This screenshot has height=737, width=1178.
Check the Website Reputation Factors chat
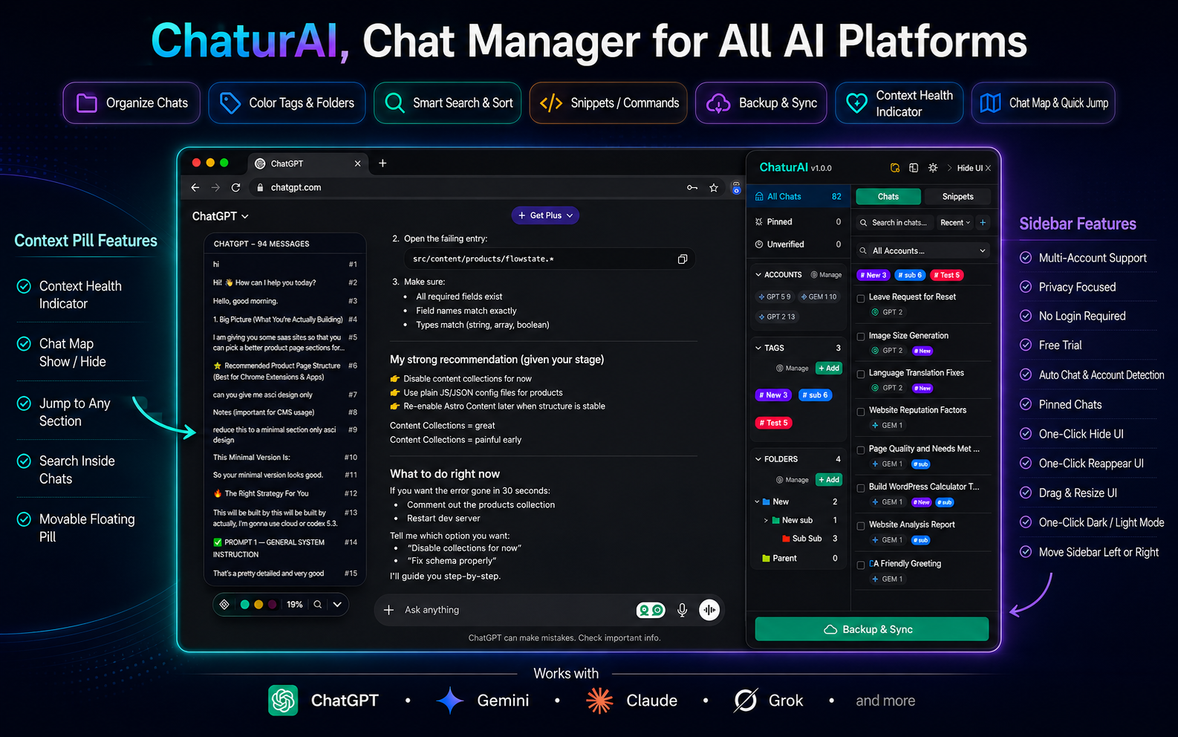[861, 411]
